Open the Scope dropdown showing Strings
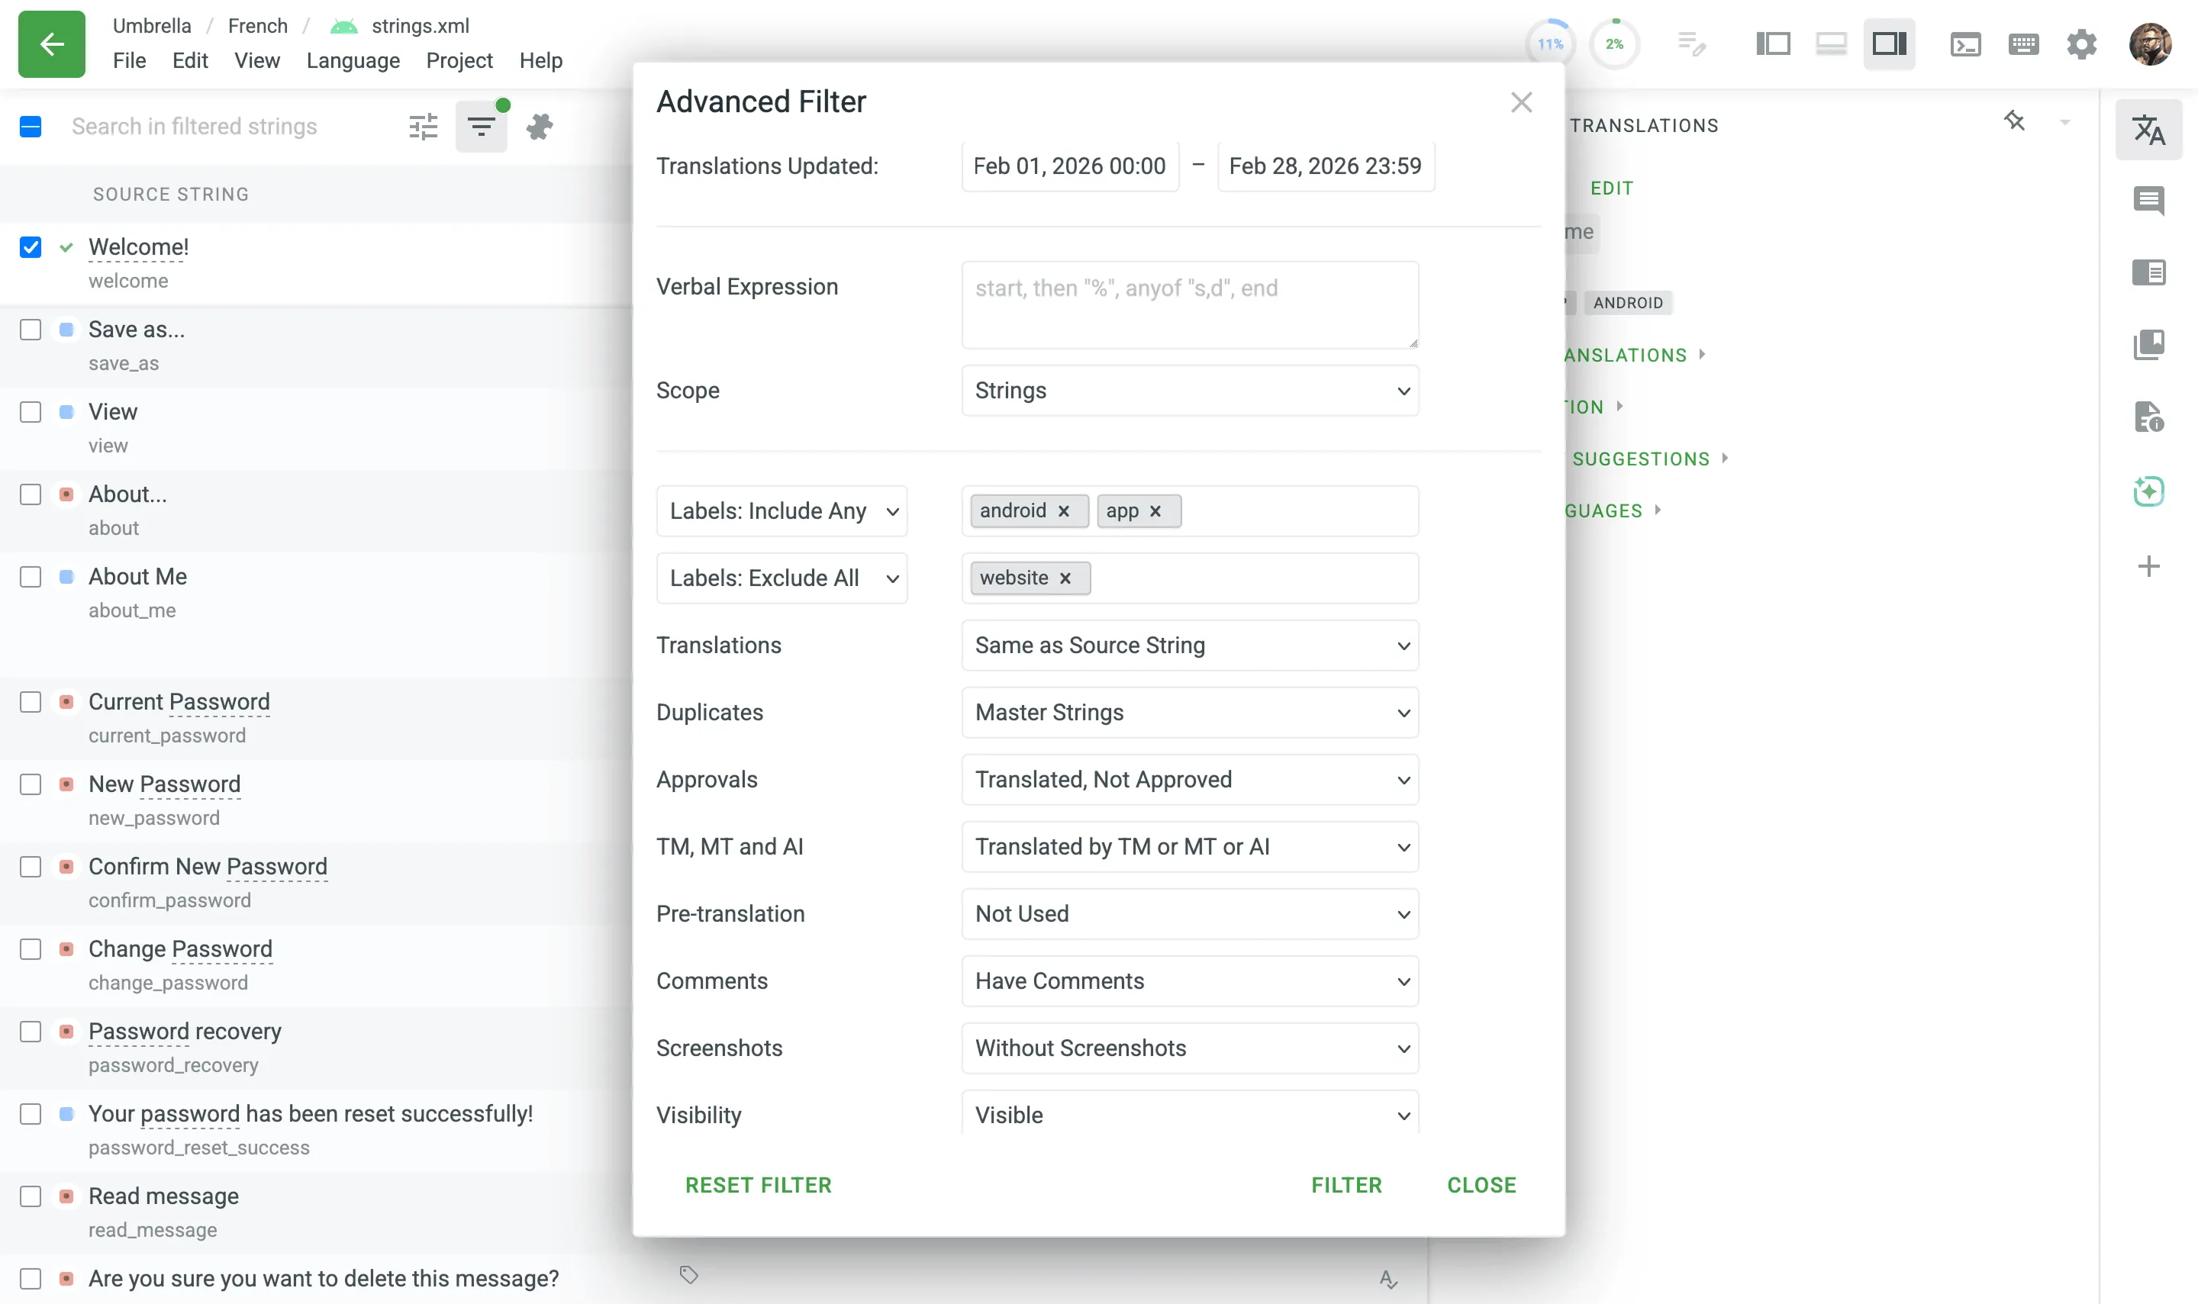The height and width of the screenshot is (1304, 2198). (x=1189, y=390)
